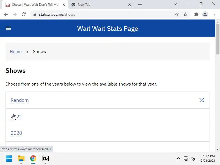Viewport: 220px width, 165px height.
Task: Select the Shows Wait Wait tab
Action: coord(35,5)
